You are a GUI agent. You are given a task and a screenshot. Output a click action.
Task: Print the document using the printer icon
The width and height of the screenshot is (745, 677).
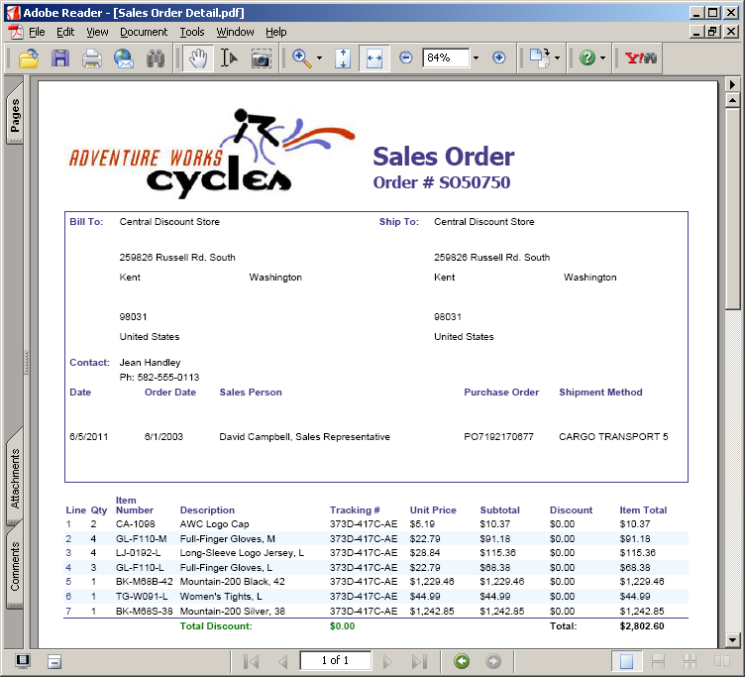coord(92,58)
